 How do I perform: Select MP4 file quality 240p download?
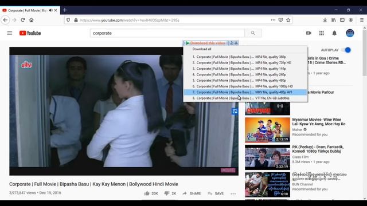[245, 74]
